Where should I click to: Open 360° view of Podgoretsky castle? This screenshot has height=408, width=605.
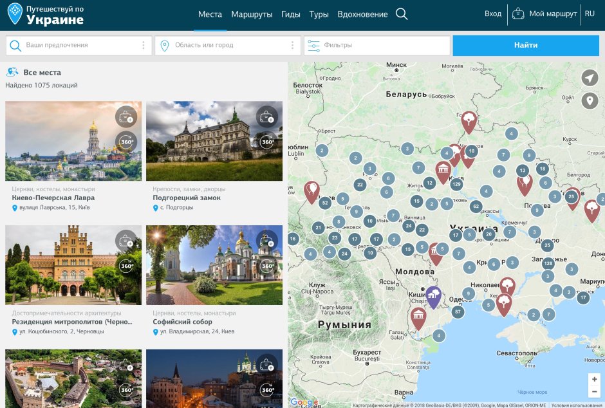[x=267, y=142]
